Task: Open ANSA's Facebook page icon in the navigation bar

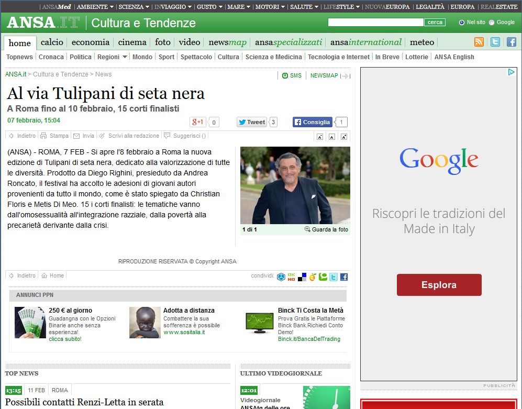Action: pos(512,42)
